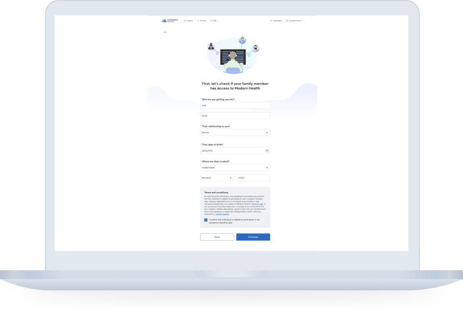The height and width of the screenshot is (312, 463).
Task: Click the contact support link
Action: pos(222,214)
